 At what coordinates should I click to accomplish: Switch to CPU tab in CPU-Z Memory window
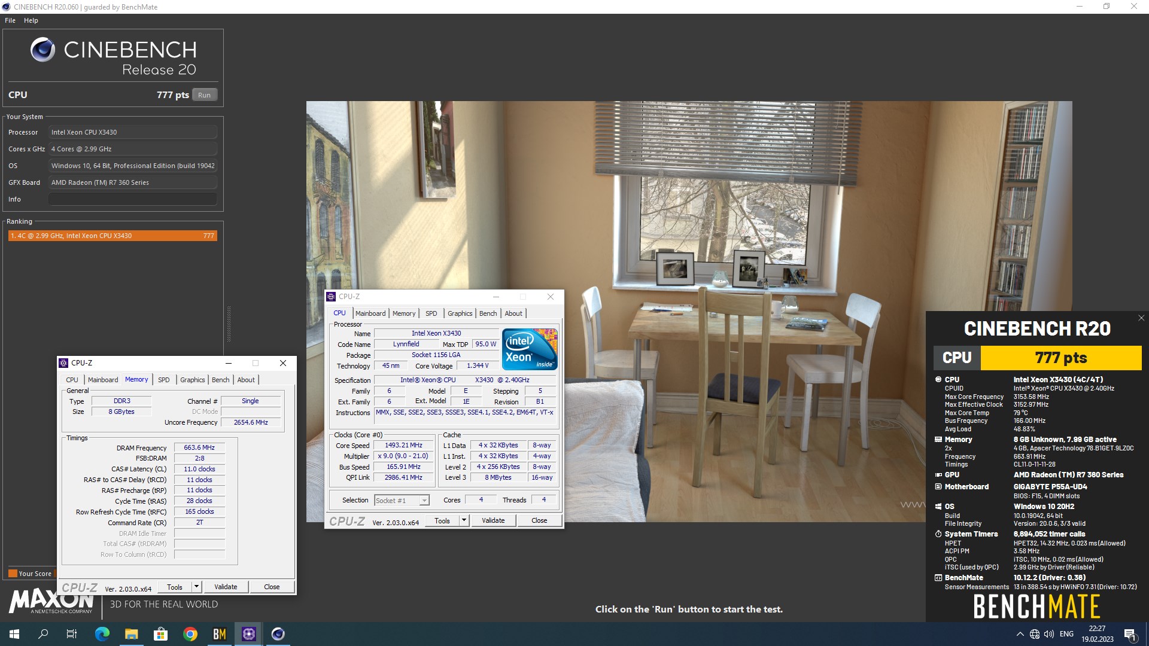click(x=72, y=380)
